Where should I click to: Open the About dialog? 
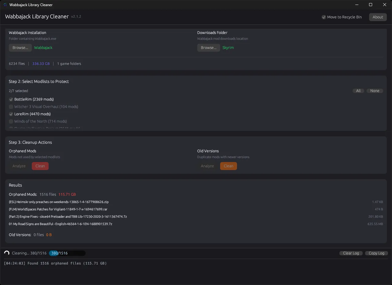click(378, 17)
